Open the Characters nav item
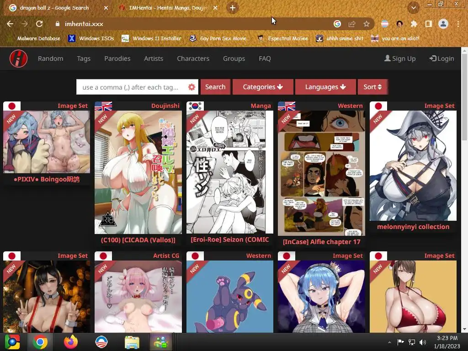 tap(193, 58)
